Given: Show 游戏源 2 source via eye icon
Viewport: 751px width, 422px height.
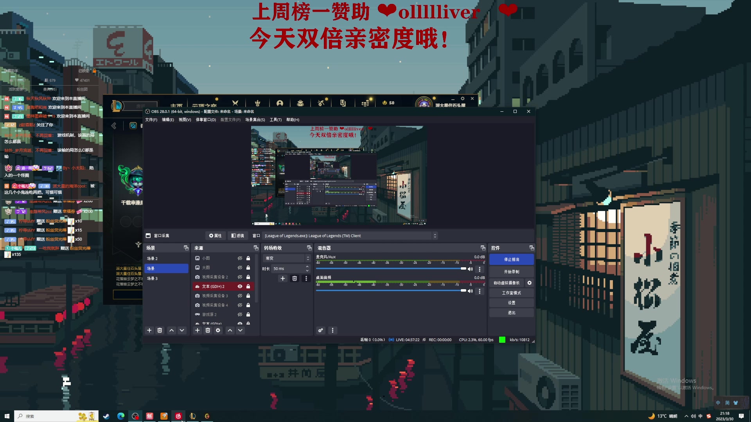Looking at the screenshot, I should point(240,315).
